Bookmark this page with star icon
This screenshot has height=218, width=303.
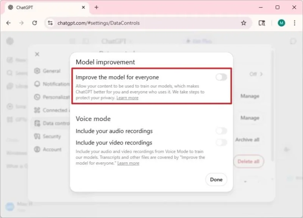pyautogui.click(x=244, y=23)
